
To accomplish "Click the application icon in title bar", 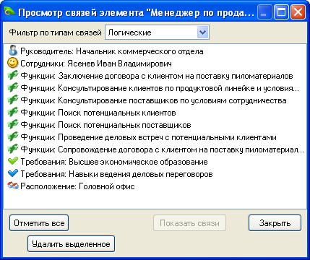I will click(x=10, y=12).
